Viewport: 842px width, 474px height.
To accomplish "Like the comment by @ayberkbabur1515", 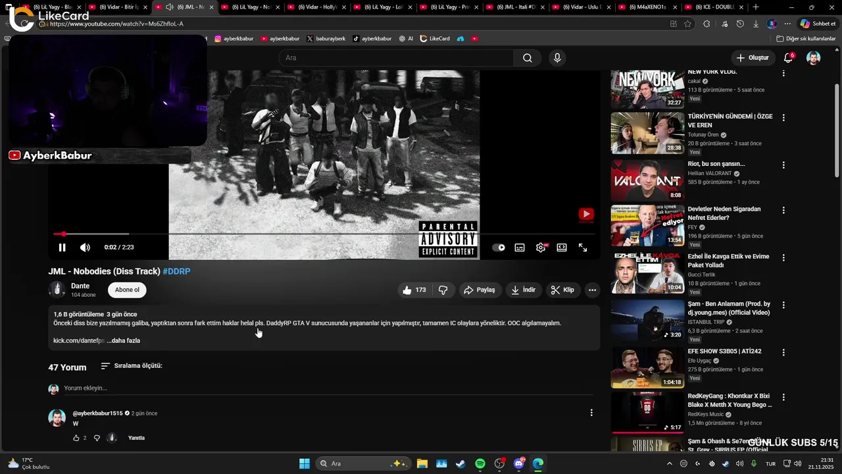I will click(x=76, y=438).
